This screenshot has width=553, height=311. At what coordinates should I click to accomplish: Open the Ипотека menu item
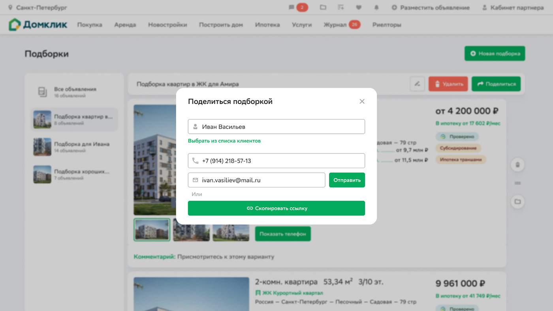[x=267, y=24]
